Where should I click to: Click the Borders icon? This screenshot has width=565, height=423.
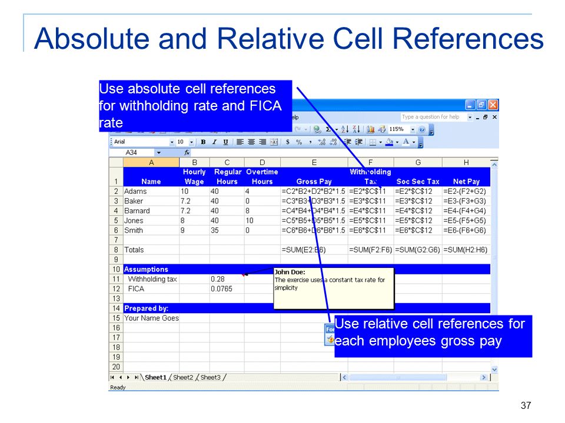[x=373, y=142]
